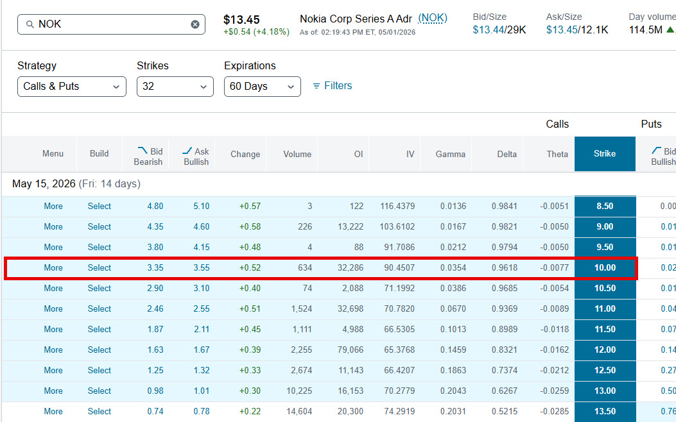Image resolution: width=676 pixels, height=422 pixels.
Task: Click call ask 1.01 at 13.00 strike
Action: pyautogui.click(x=202, y=391)
